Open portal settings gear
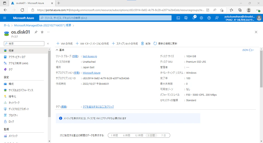Image resolution: width=263 pixels, height=143 pixels. (x=201, y=18)
